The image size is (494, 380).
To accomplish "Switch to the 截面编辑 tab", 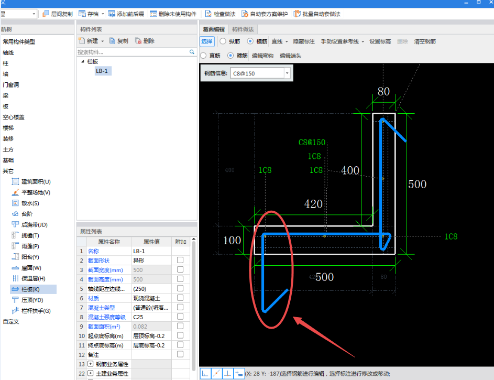I will click(x=214, y=29).
